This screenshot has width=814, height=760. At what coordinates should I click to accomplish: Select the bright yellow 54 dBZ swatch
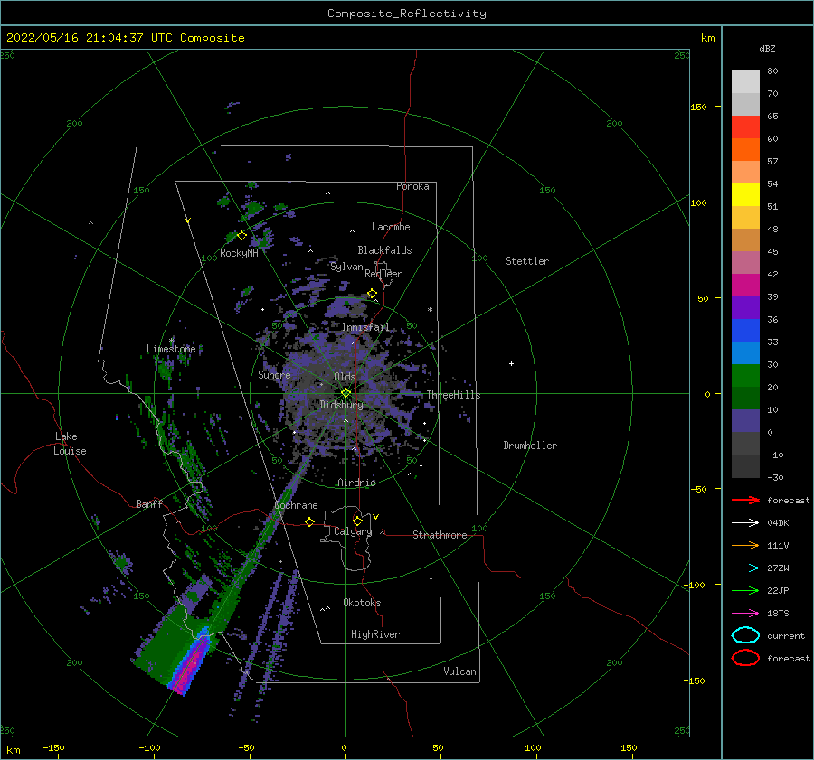pyautogui.click(x=745, y=195)
